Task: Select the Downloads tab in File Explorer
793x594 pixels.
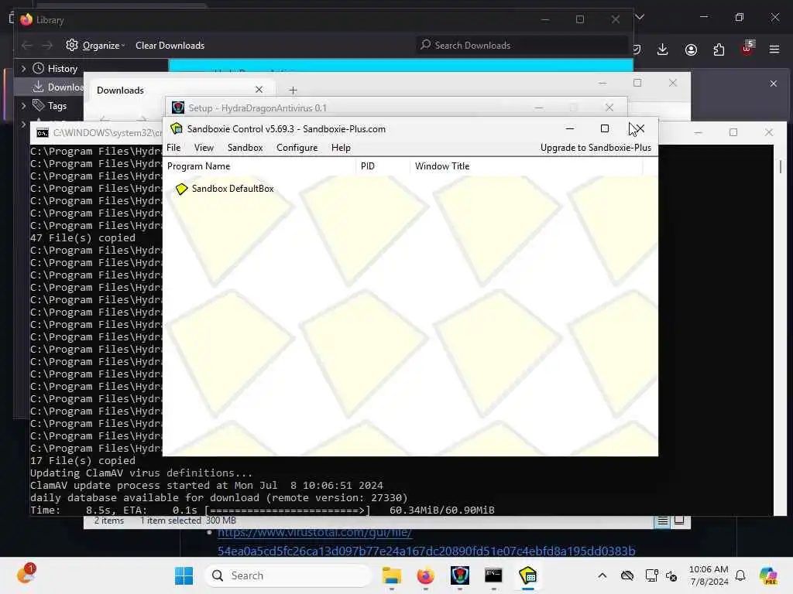Action: [180, 90]
